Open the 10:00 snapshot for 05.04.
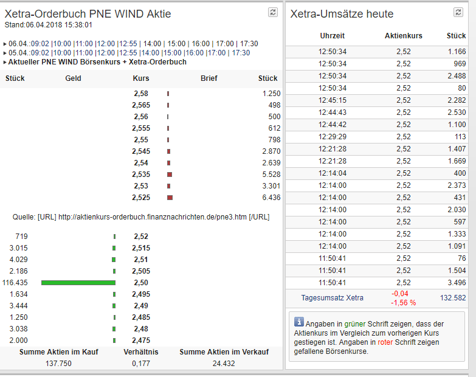Image resolution: width=476 pixels, height=377 pixels. click(62, 53)
